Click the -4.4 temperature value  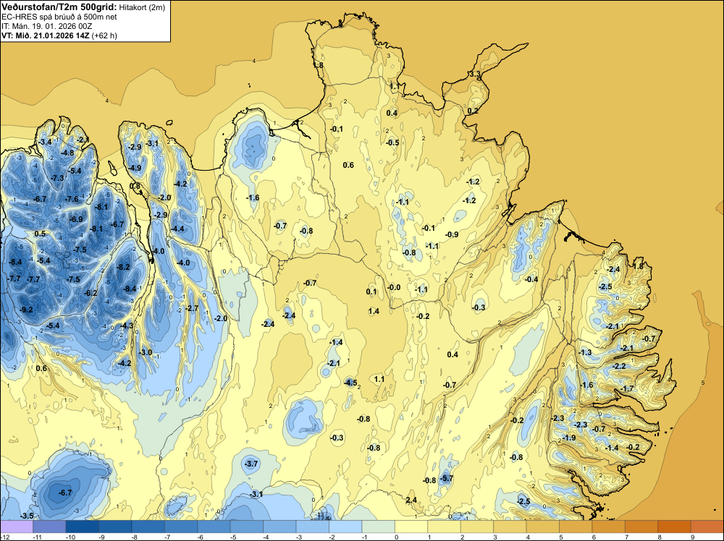tap(178, 229)
